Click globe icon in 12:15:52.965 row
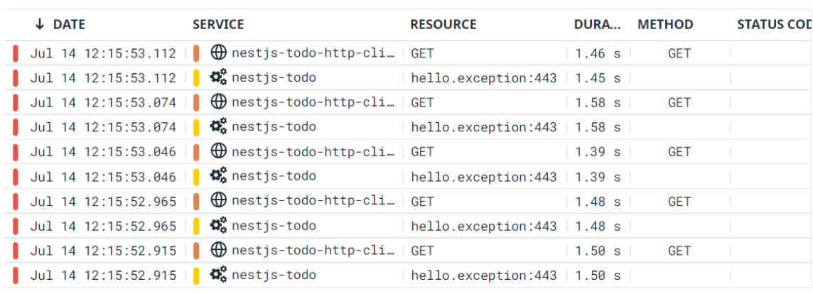Screen dimensions: 813x294 point(219,201)
